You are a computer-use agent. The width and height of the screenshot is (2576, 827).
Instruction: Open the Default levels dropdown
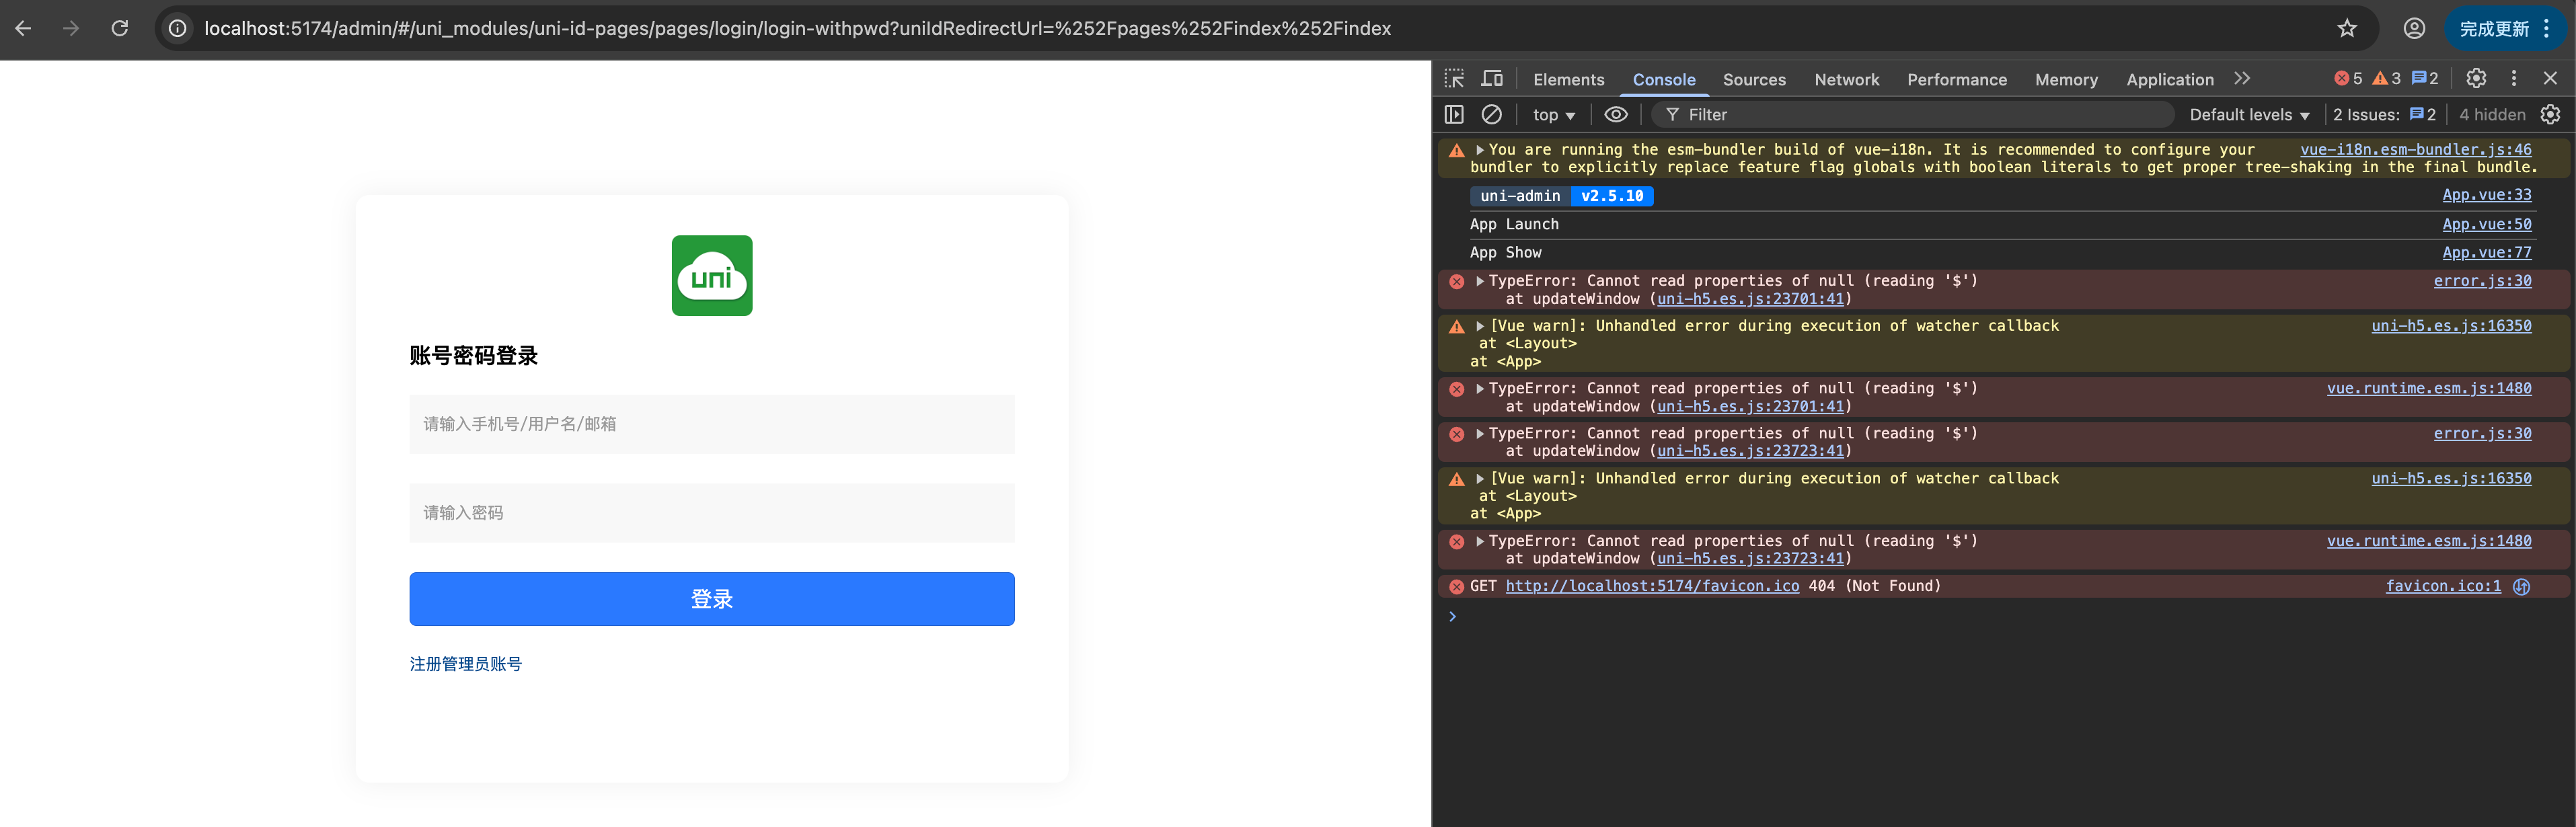pos(2249,115)
